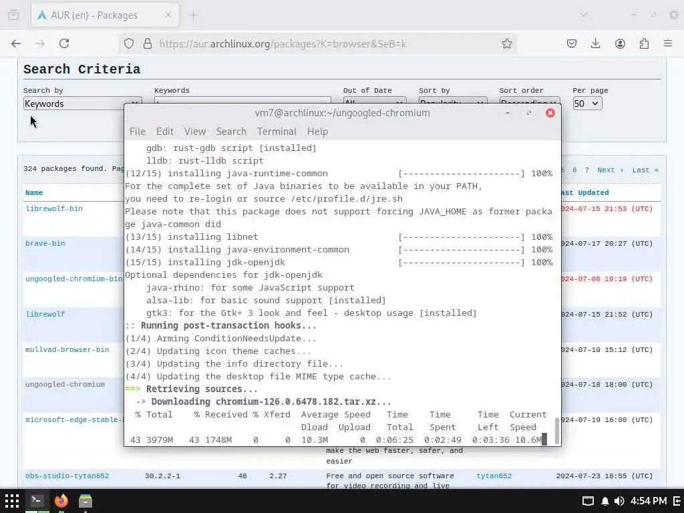Screen dimensions: 684x513
Task: Open the Firefox downloads panel
Action: 595,43
